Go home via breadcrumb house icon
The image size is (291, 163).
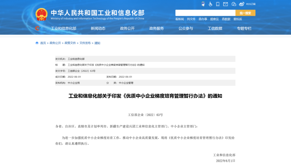tap(37, 43)
